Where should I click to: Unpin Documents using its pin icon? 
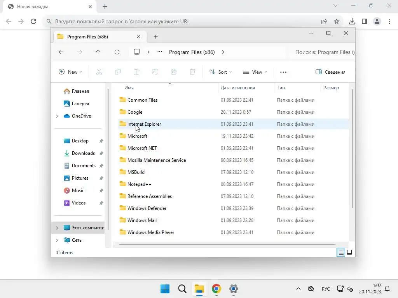coord(101,166)
